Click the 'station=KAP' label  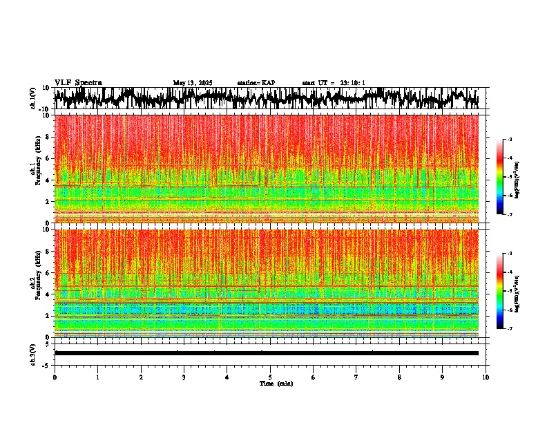point(256,83)
